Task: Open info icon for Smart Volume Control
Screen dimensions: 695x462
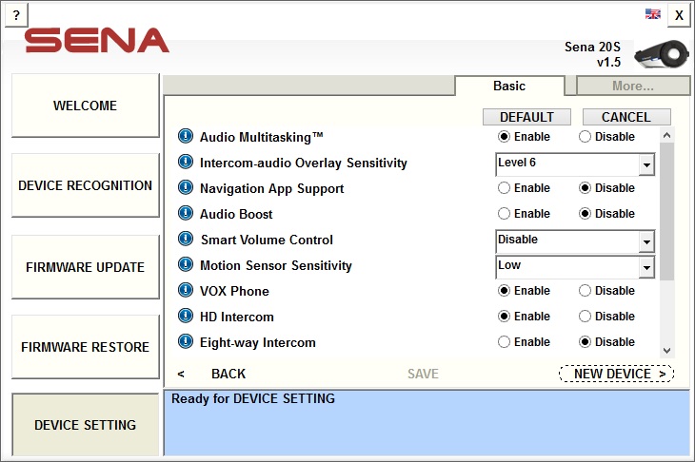Action: tap(186, 239)
